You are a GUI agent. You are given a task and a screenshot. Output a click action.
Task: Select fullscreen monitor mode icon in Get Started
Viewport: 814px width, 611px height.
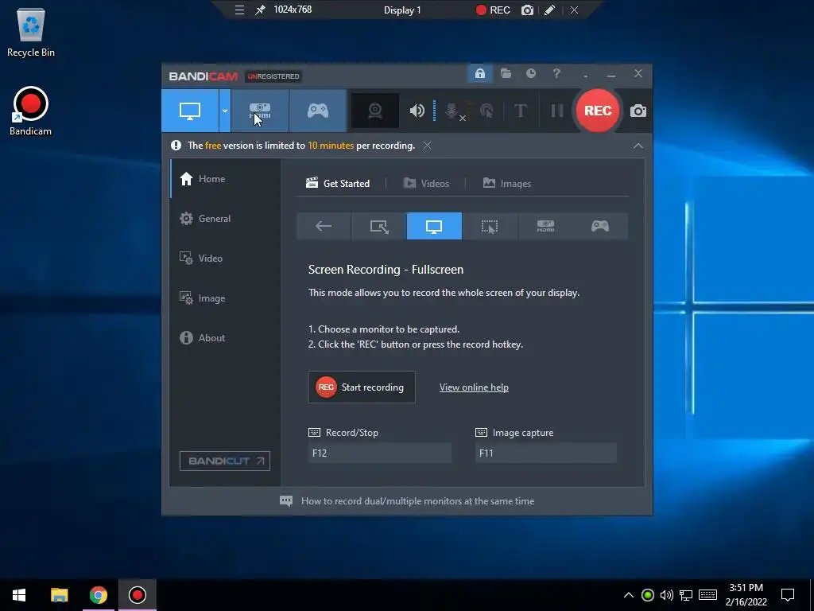coord(434,226)
